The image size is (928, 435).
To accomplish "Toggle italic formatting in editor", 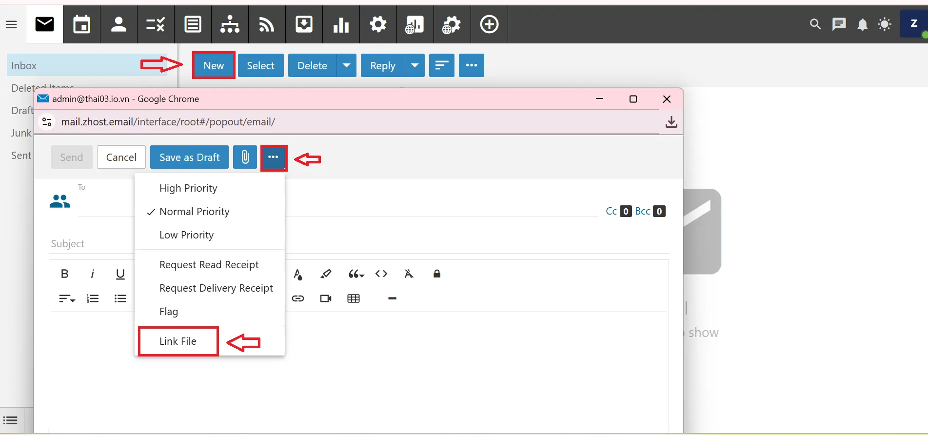I will click(x=92, y=274).
